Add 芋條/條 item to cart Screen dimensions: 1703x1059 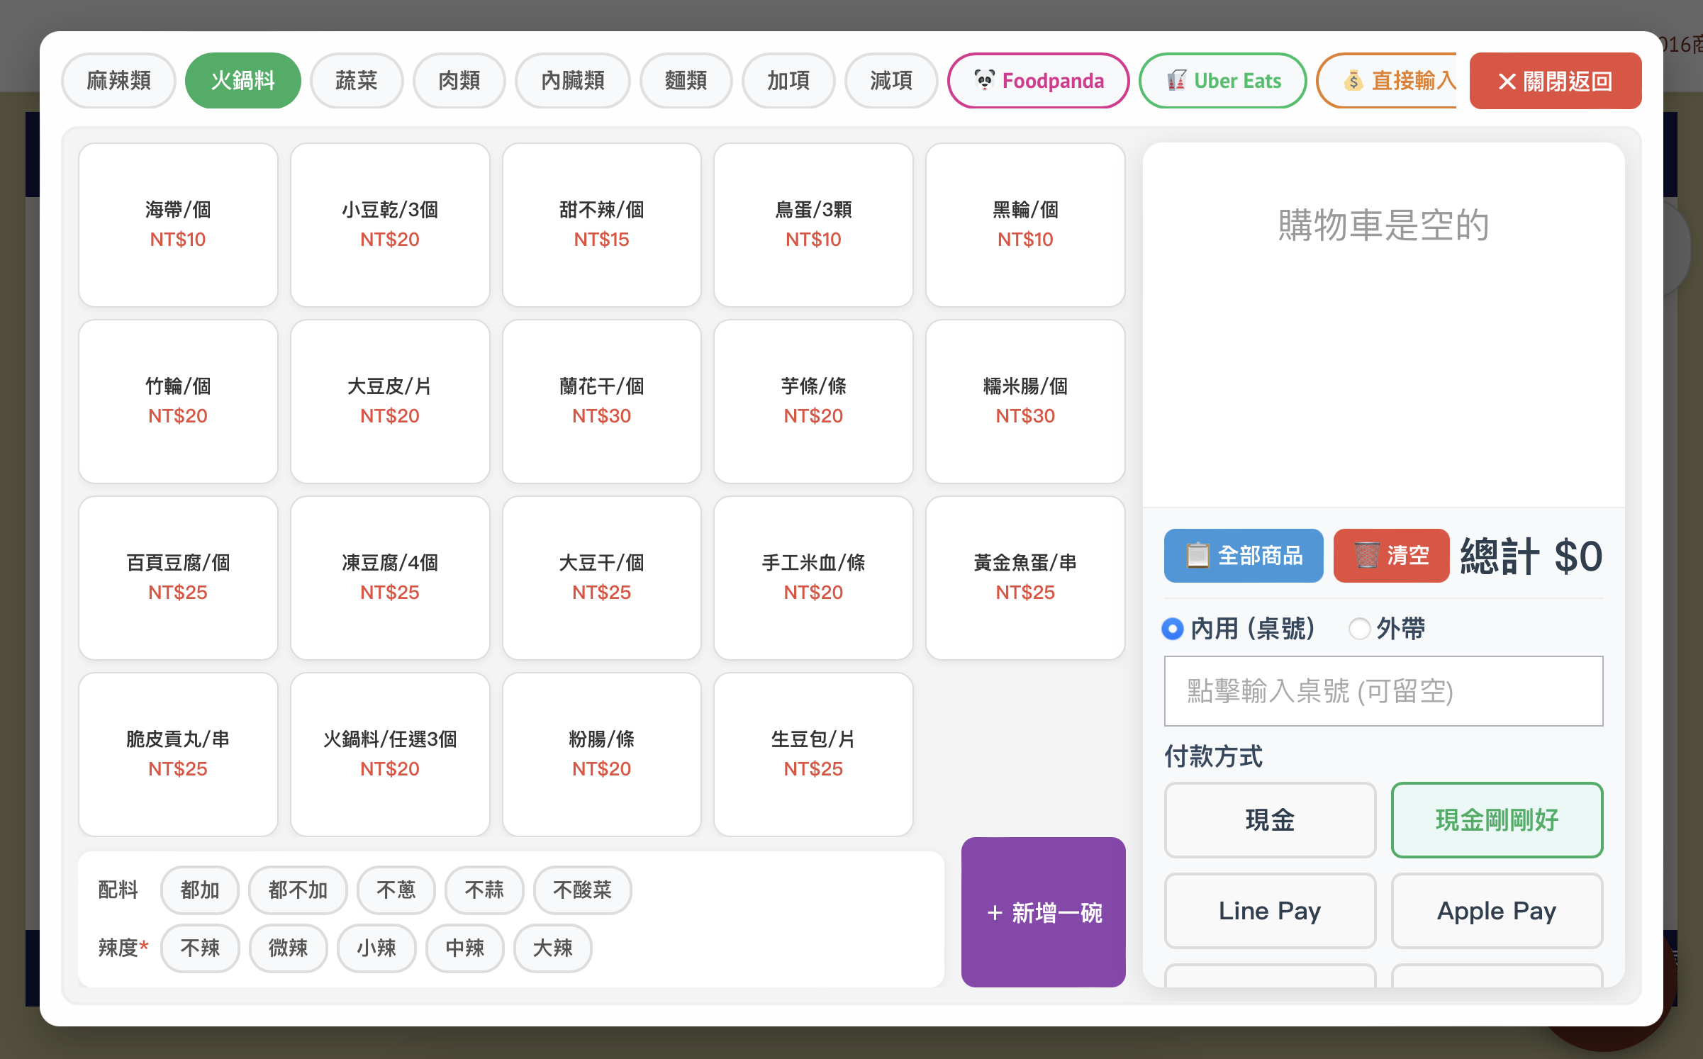tap(813, 401)
